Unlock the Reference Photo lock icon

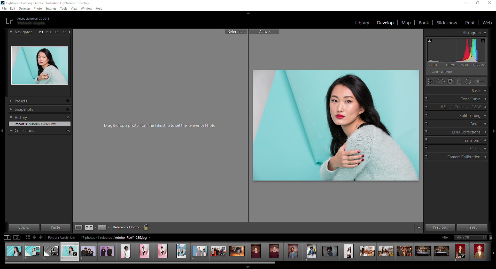point(146,227)
